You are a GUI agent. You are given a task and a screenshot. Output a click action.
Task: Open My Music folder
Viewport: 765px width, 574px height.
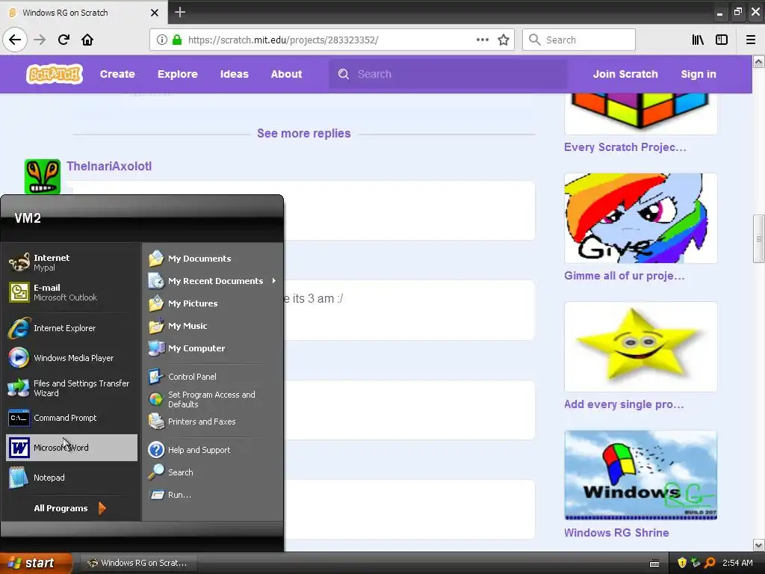pos(212,326)
